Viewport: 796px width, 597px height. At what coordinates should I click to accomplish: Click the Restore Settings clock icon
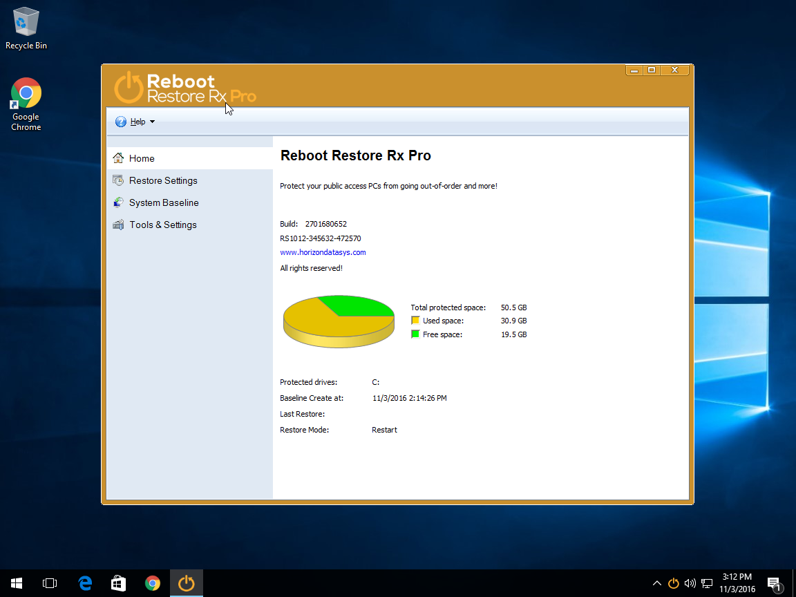click(x=118, y=180)
